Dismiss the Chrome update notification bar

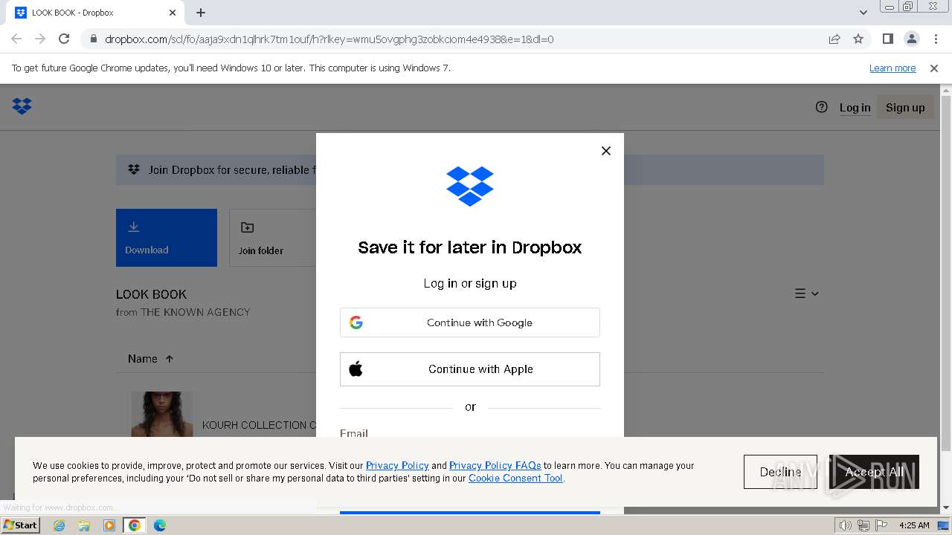[934, 68]
